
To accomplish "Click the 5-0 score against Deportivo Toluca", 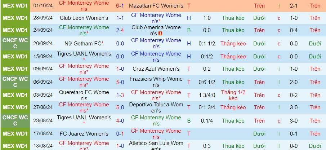I will point(120,107).
